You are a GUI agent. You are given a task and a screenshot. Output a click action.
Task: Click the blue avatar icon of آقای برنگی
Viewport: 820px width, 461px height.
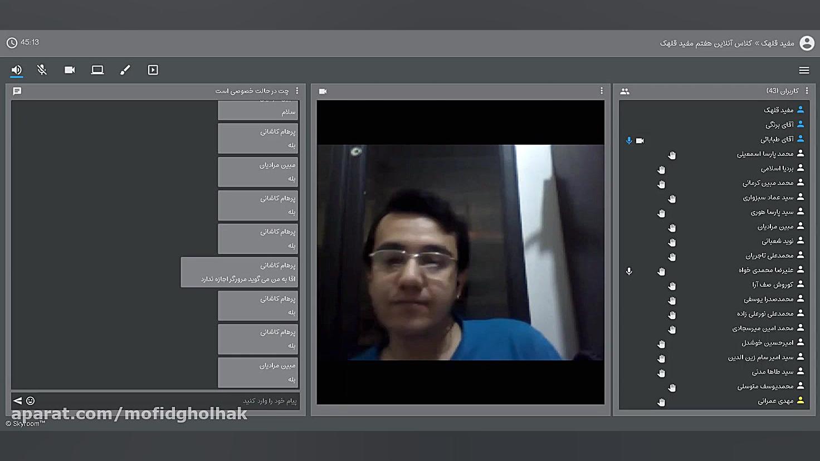[801, 124]
